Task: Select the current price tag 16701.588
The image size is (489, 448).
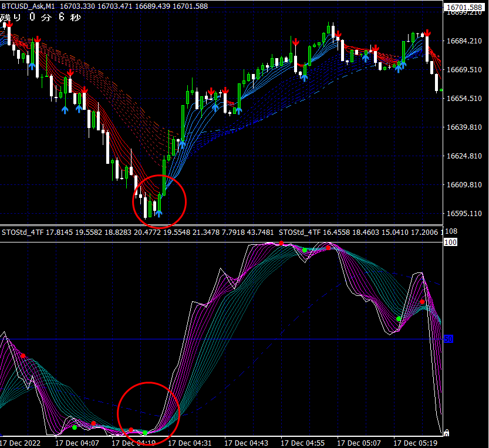Action: click(464, 7)
